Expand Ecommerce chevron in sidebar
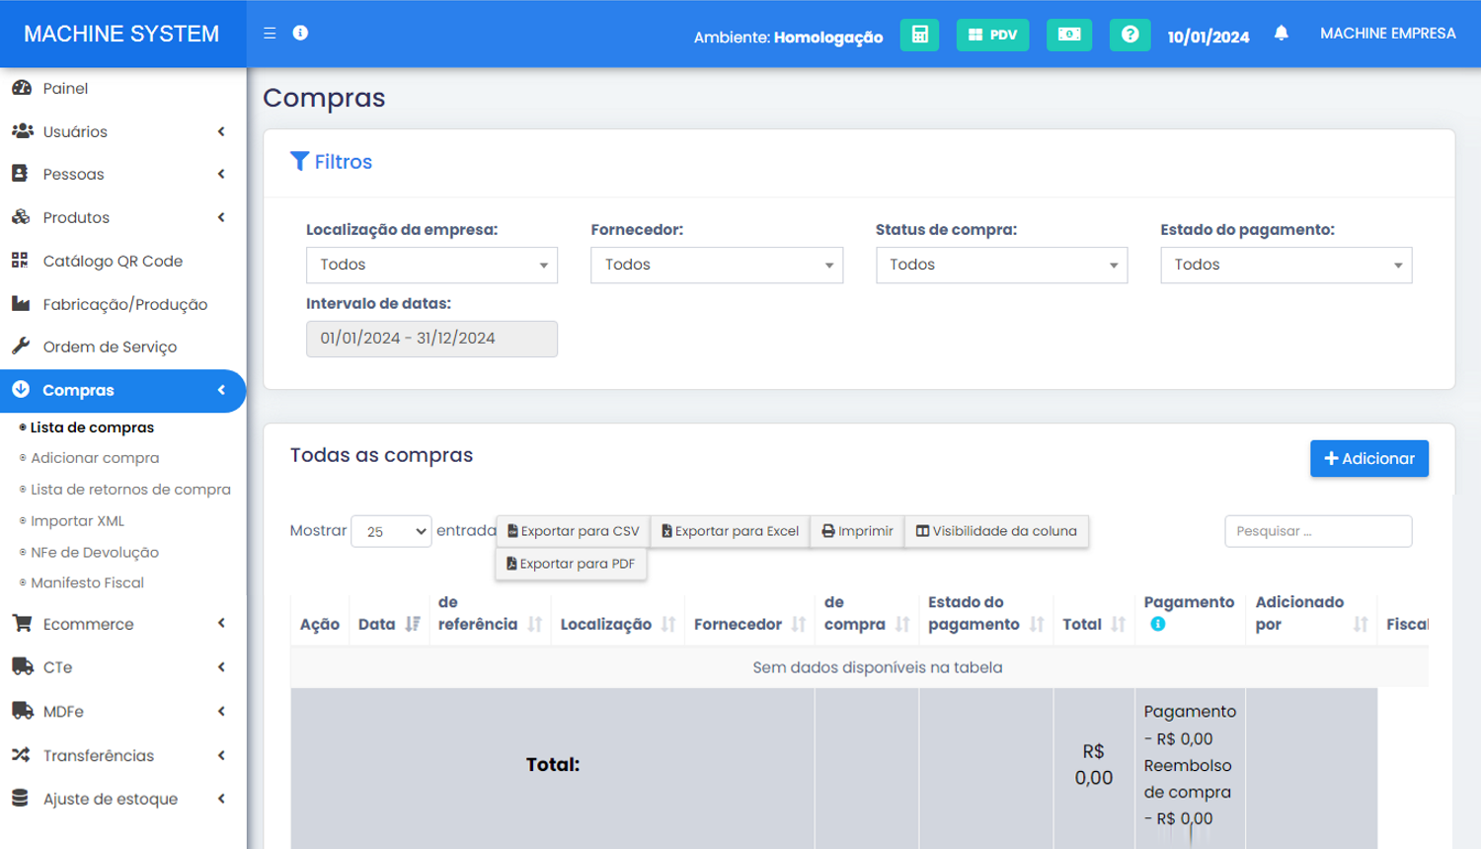The width and height of the screenshot is (1481, 849). pyautogui.click(x=221, y=623)
